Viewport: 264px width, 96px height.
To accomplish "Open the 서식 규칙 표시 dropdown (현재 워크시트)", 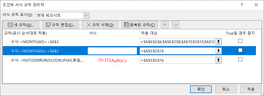I will 86,15.
